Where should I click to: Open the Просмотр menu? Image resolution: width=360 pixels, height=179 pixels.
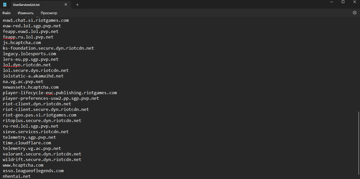49,13
